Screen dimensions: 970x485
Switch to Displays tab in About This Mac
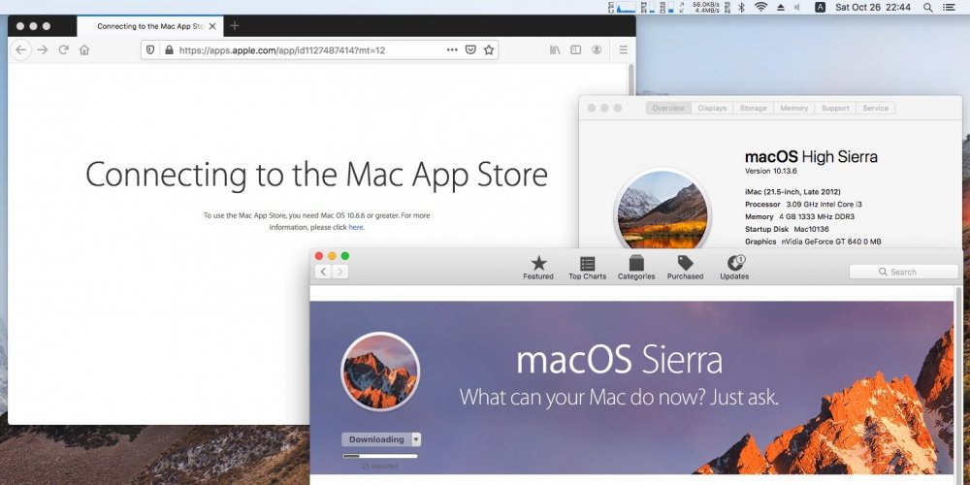(712, 109)
